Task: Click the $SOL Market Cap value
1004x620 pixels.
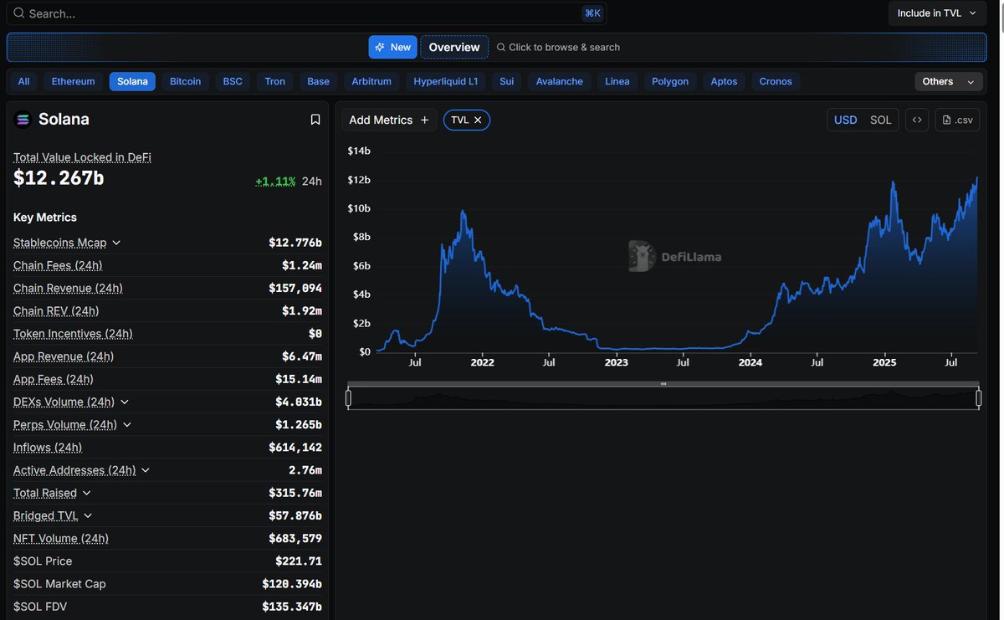Action: tap(292, 584)
